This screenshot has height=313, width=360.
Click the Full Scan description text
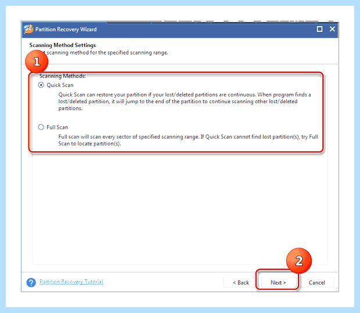[188, 140]
